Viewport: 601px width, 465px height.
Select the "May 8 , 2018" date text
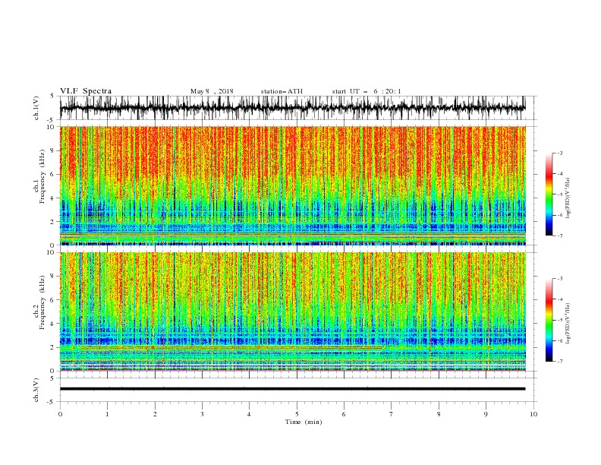click(x=212, y=91)
